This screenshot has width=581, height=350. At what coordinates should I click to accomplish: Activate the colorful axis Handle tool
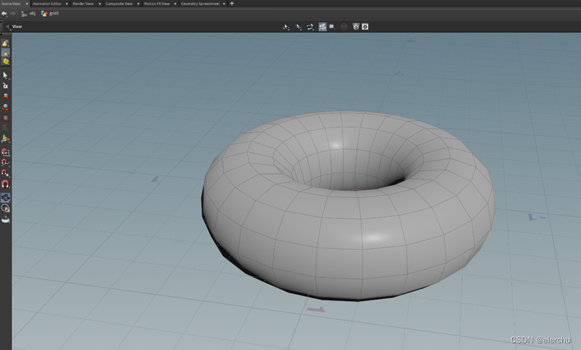coord(5,138)
